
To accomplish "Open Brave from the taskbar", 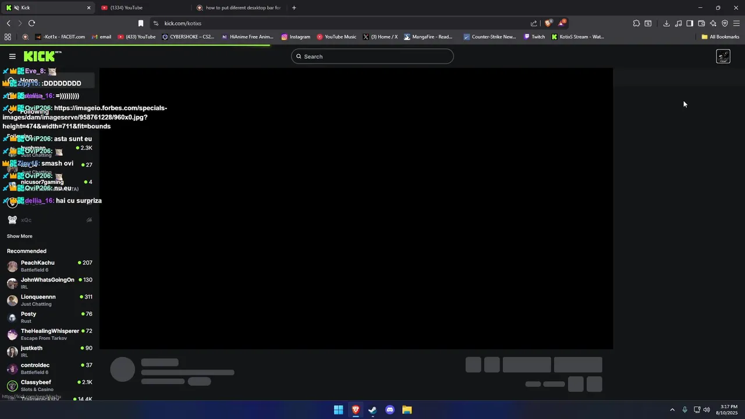I will point(356,410).
